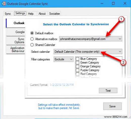Select the Google settings side tab
131x119 pixels.
pyautogui.click(x=16, y=32)
